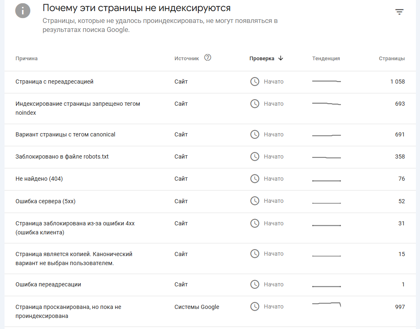
Task: Click the Тенденция column header
Action: click(x=326, y=59)
